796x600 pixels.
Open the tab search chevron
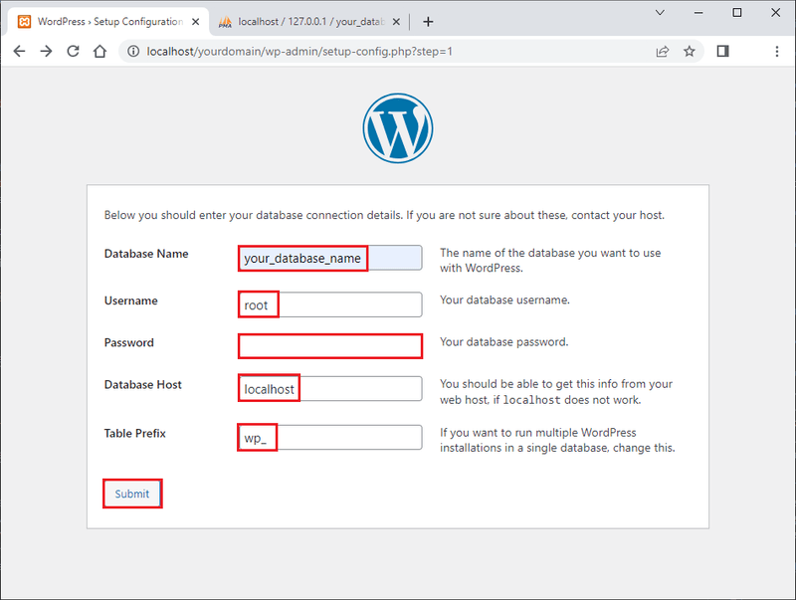(659, 13)
